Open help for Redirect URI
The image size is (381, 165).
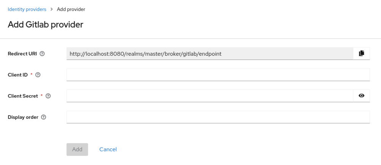(x=42, y=54)
